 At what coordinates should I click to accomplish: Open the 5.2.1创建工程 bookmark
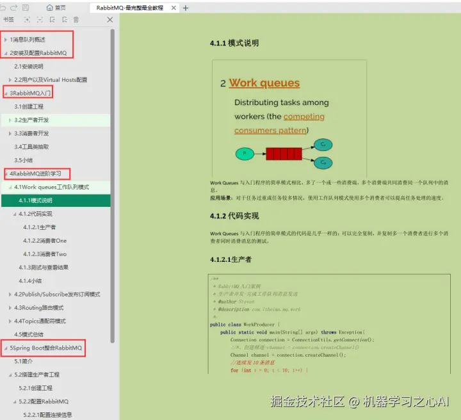tap(36, 388)
